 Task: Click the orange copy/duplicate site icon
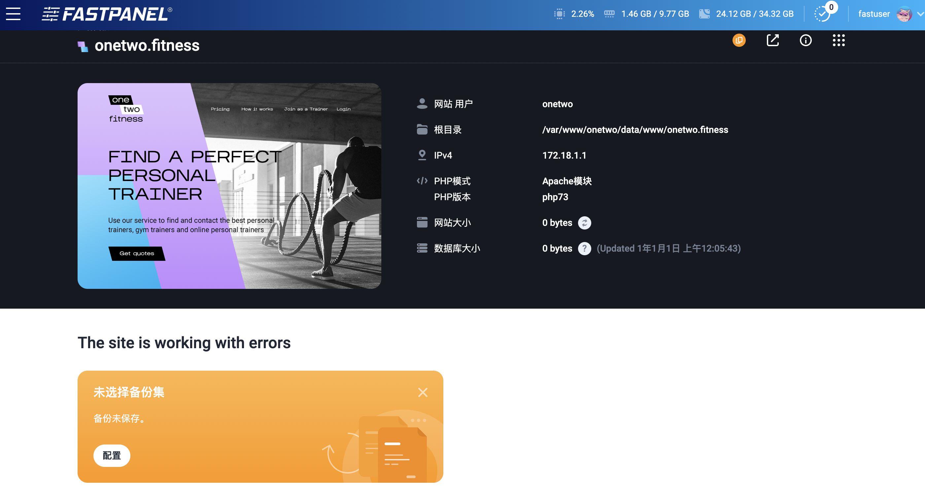tap(740, 41)
